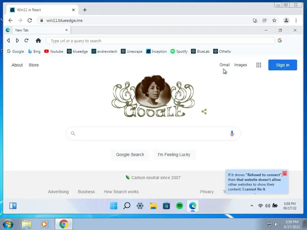This screenshot has width=307, height=230.
Task: Close the Win11 in React tab
Action: coord(73,10)
